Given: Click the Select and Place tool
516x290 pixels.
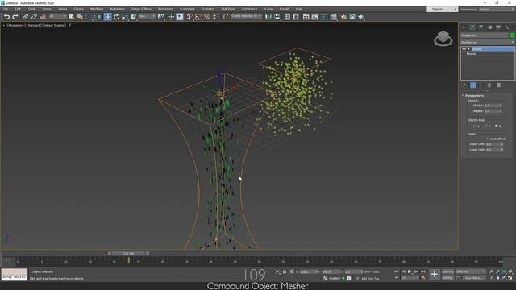Looking at the screenshot, I should 133,16.
